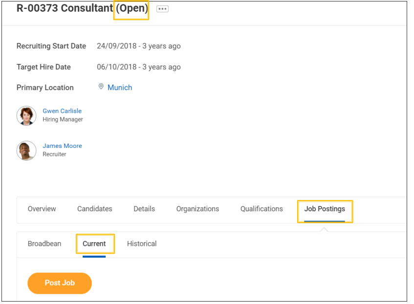The height and width of the screenshot is (304, 414).
Task: Click Gwen Carlisle's profile photo
Action: click(26, 116)
